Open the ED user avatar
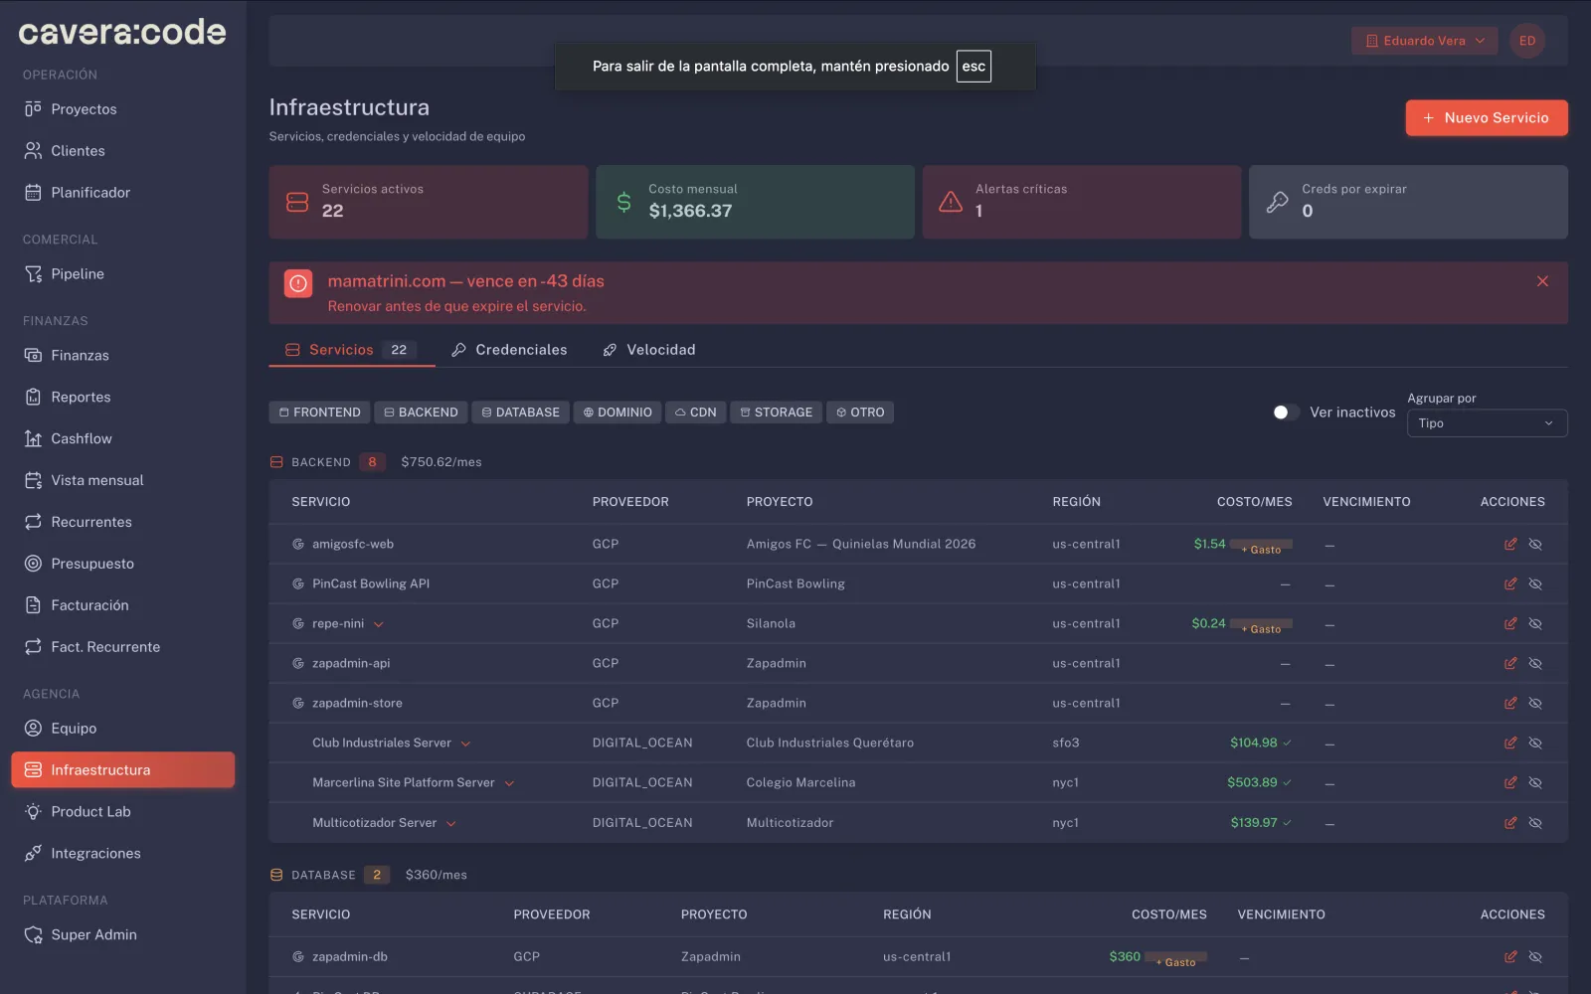The height and width of the screenshot is (994, 1591). point(1527,41)
